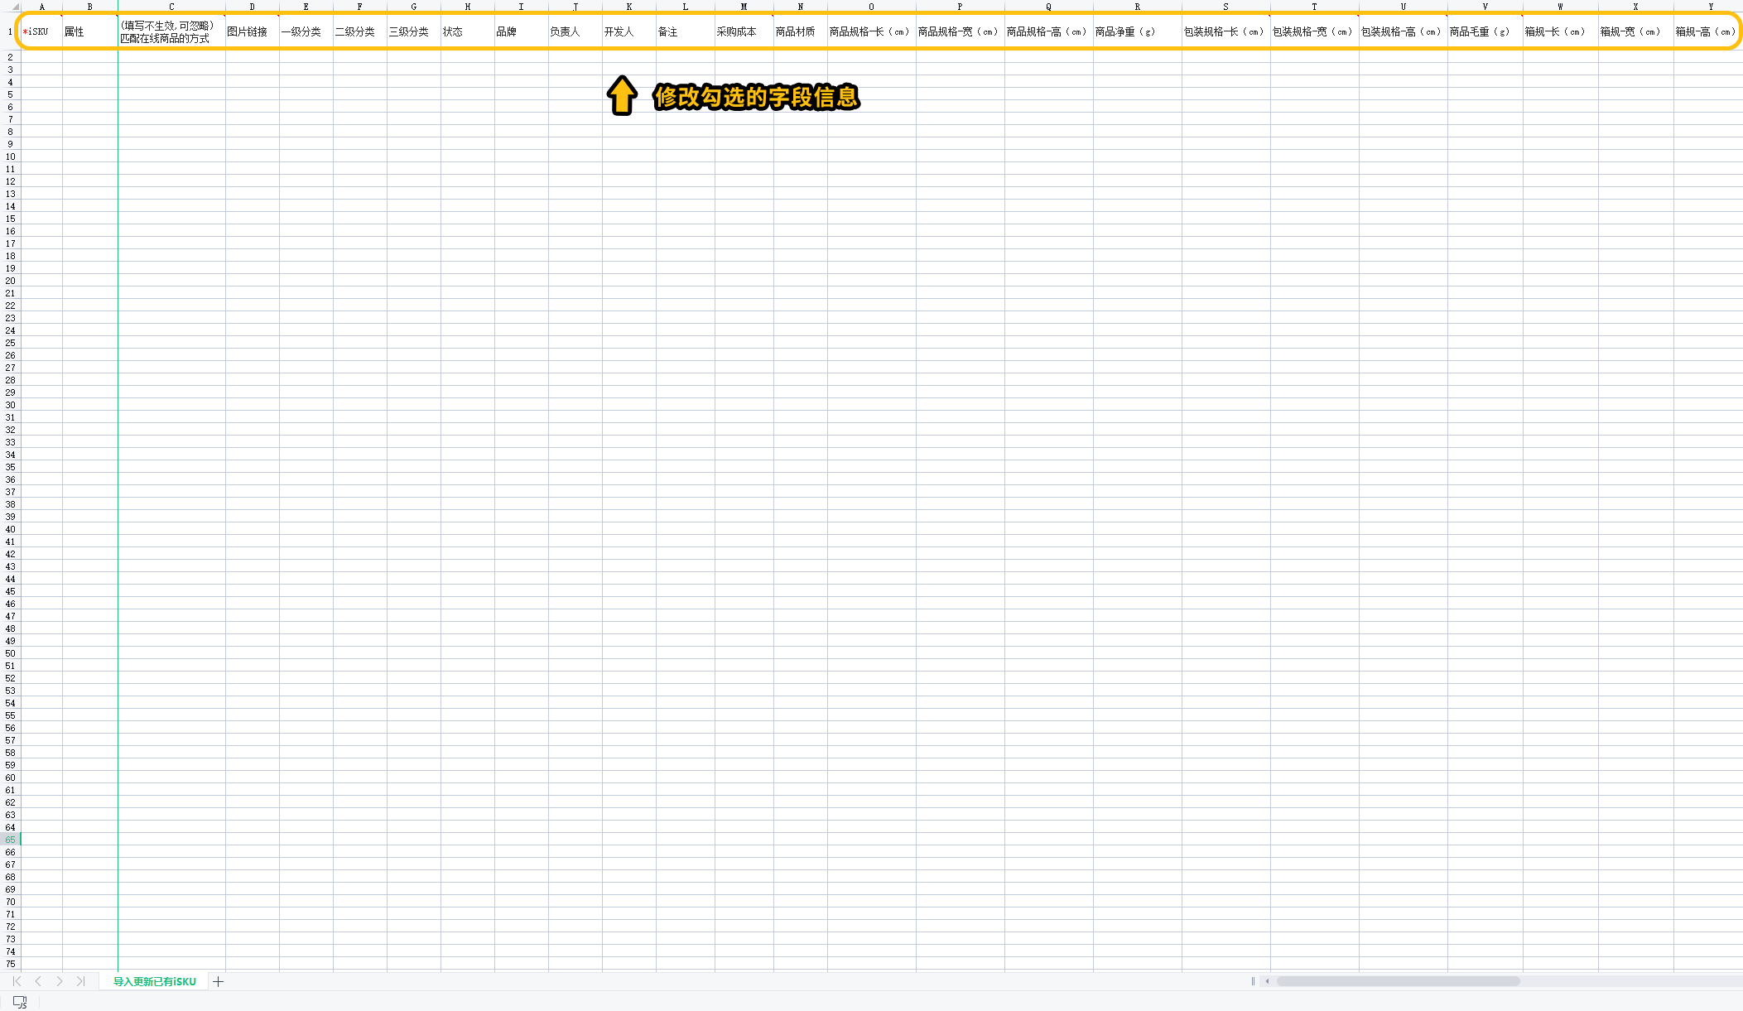Image resolution: width=1743 pixels, height=1011 pixels.
Task: Select the 匹配在线商品的方式 header cell
Action: click(x=171, y=31)
